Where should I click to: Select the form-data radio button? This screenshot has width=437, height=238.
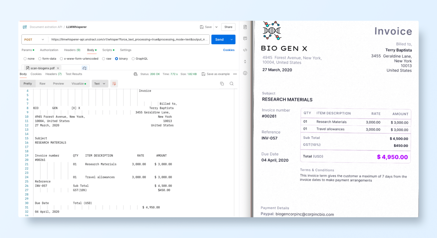pos(40,59)
